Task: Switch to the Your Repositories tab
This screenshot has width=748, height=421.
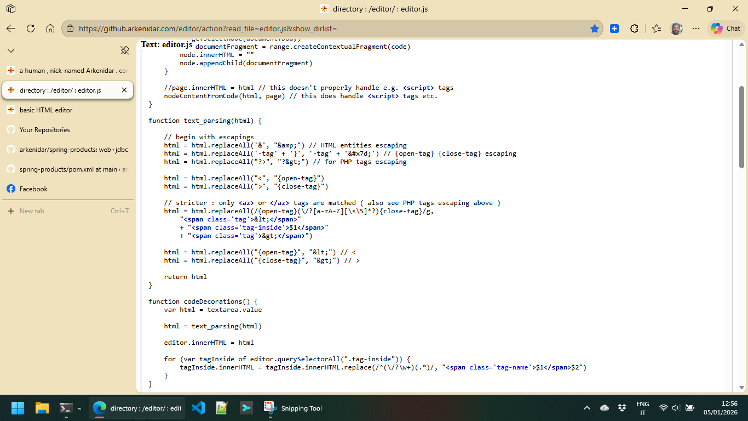Action: [45, 130]
